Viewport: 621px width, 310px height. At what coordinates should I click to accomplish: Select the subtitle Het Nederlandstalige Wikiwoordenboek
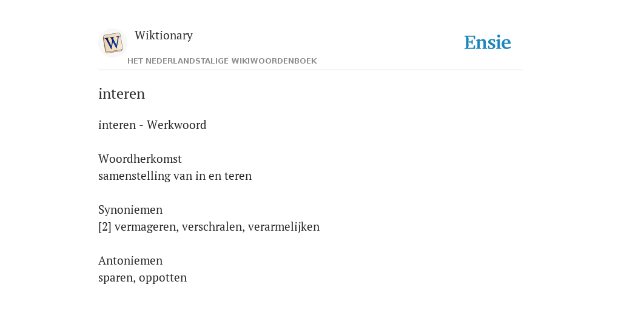pos(222,61)
